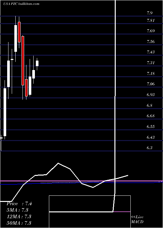Screen dimensions: 163x228
Task: Click the 6.55 price axis label
Action: (151, 126)
